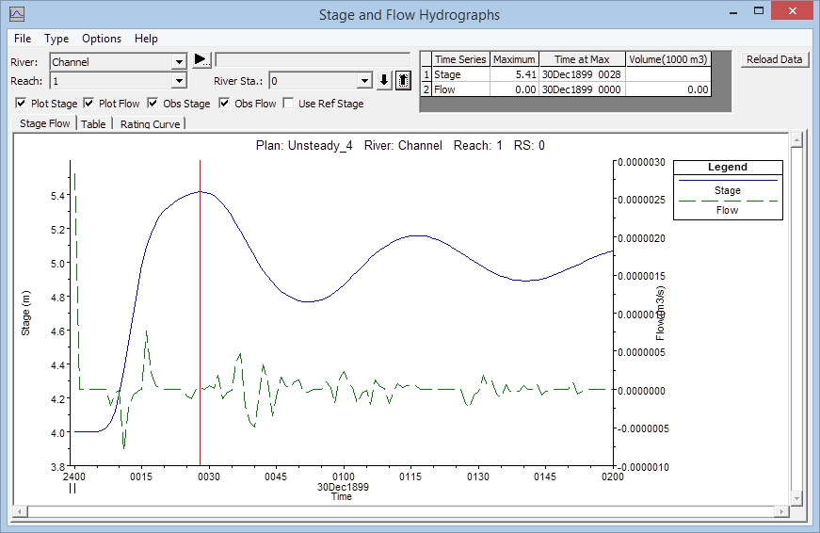Click the hydrograph window title icon
The width and height of the screenshot is (820, 533).
[17, 14]
